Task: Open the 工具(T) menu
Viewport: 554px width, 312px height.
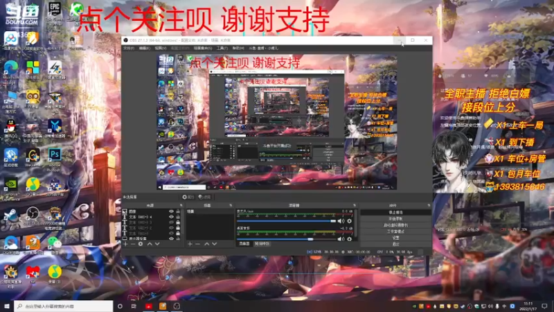Action: (x=222, y=48)
